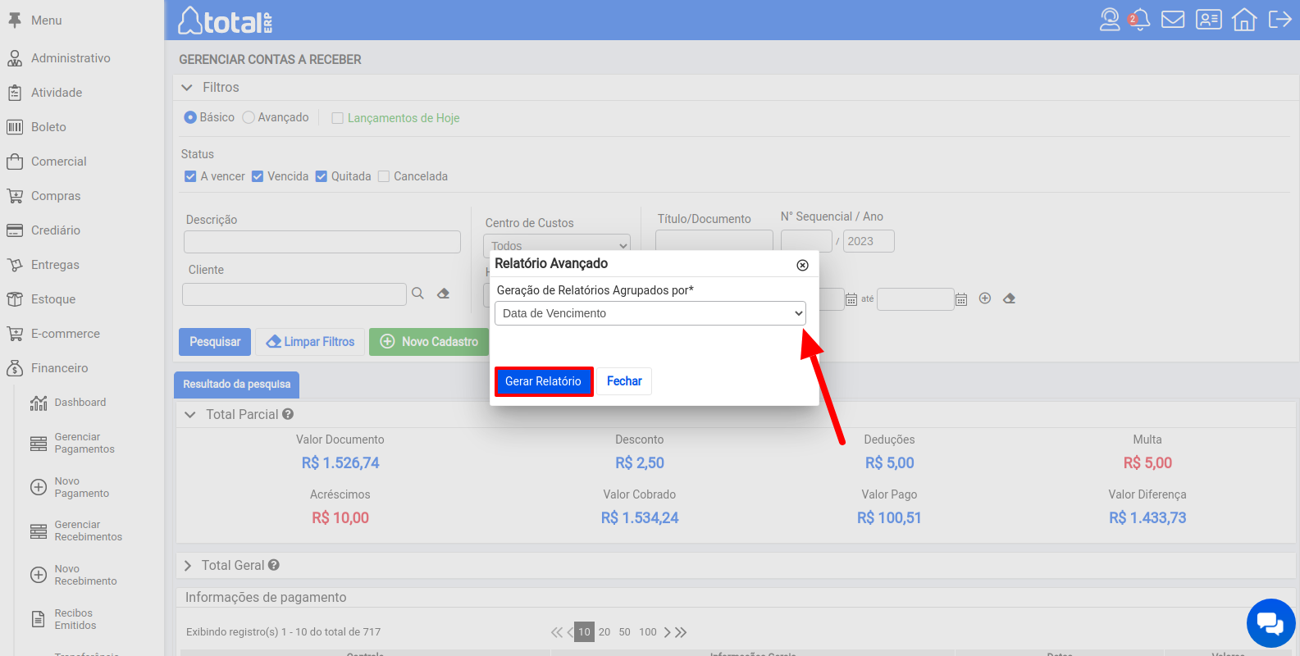
Task: Open Gerenciar Pagamentos in sidebar
Action: point(84,443)
